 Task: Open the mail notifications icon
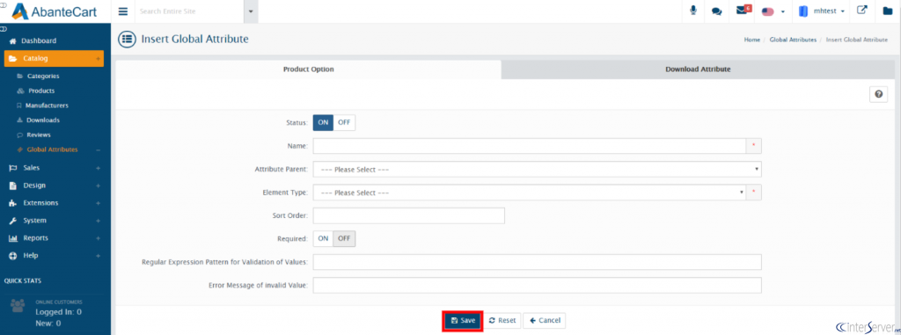pos(743,10)
